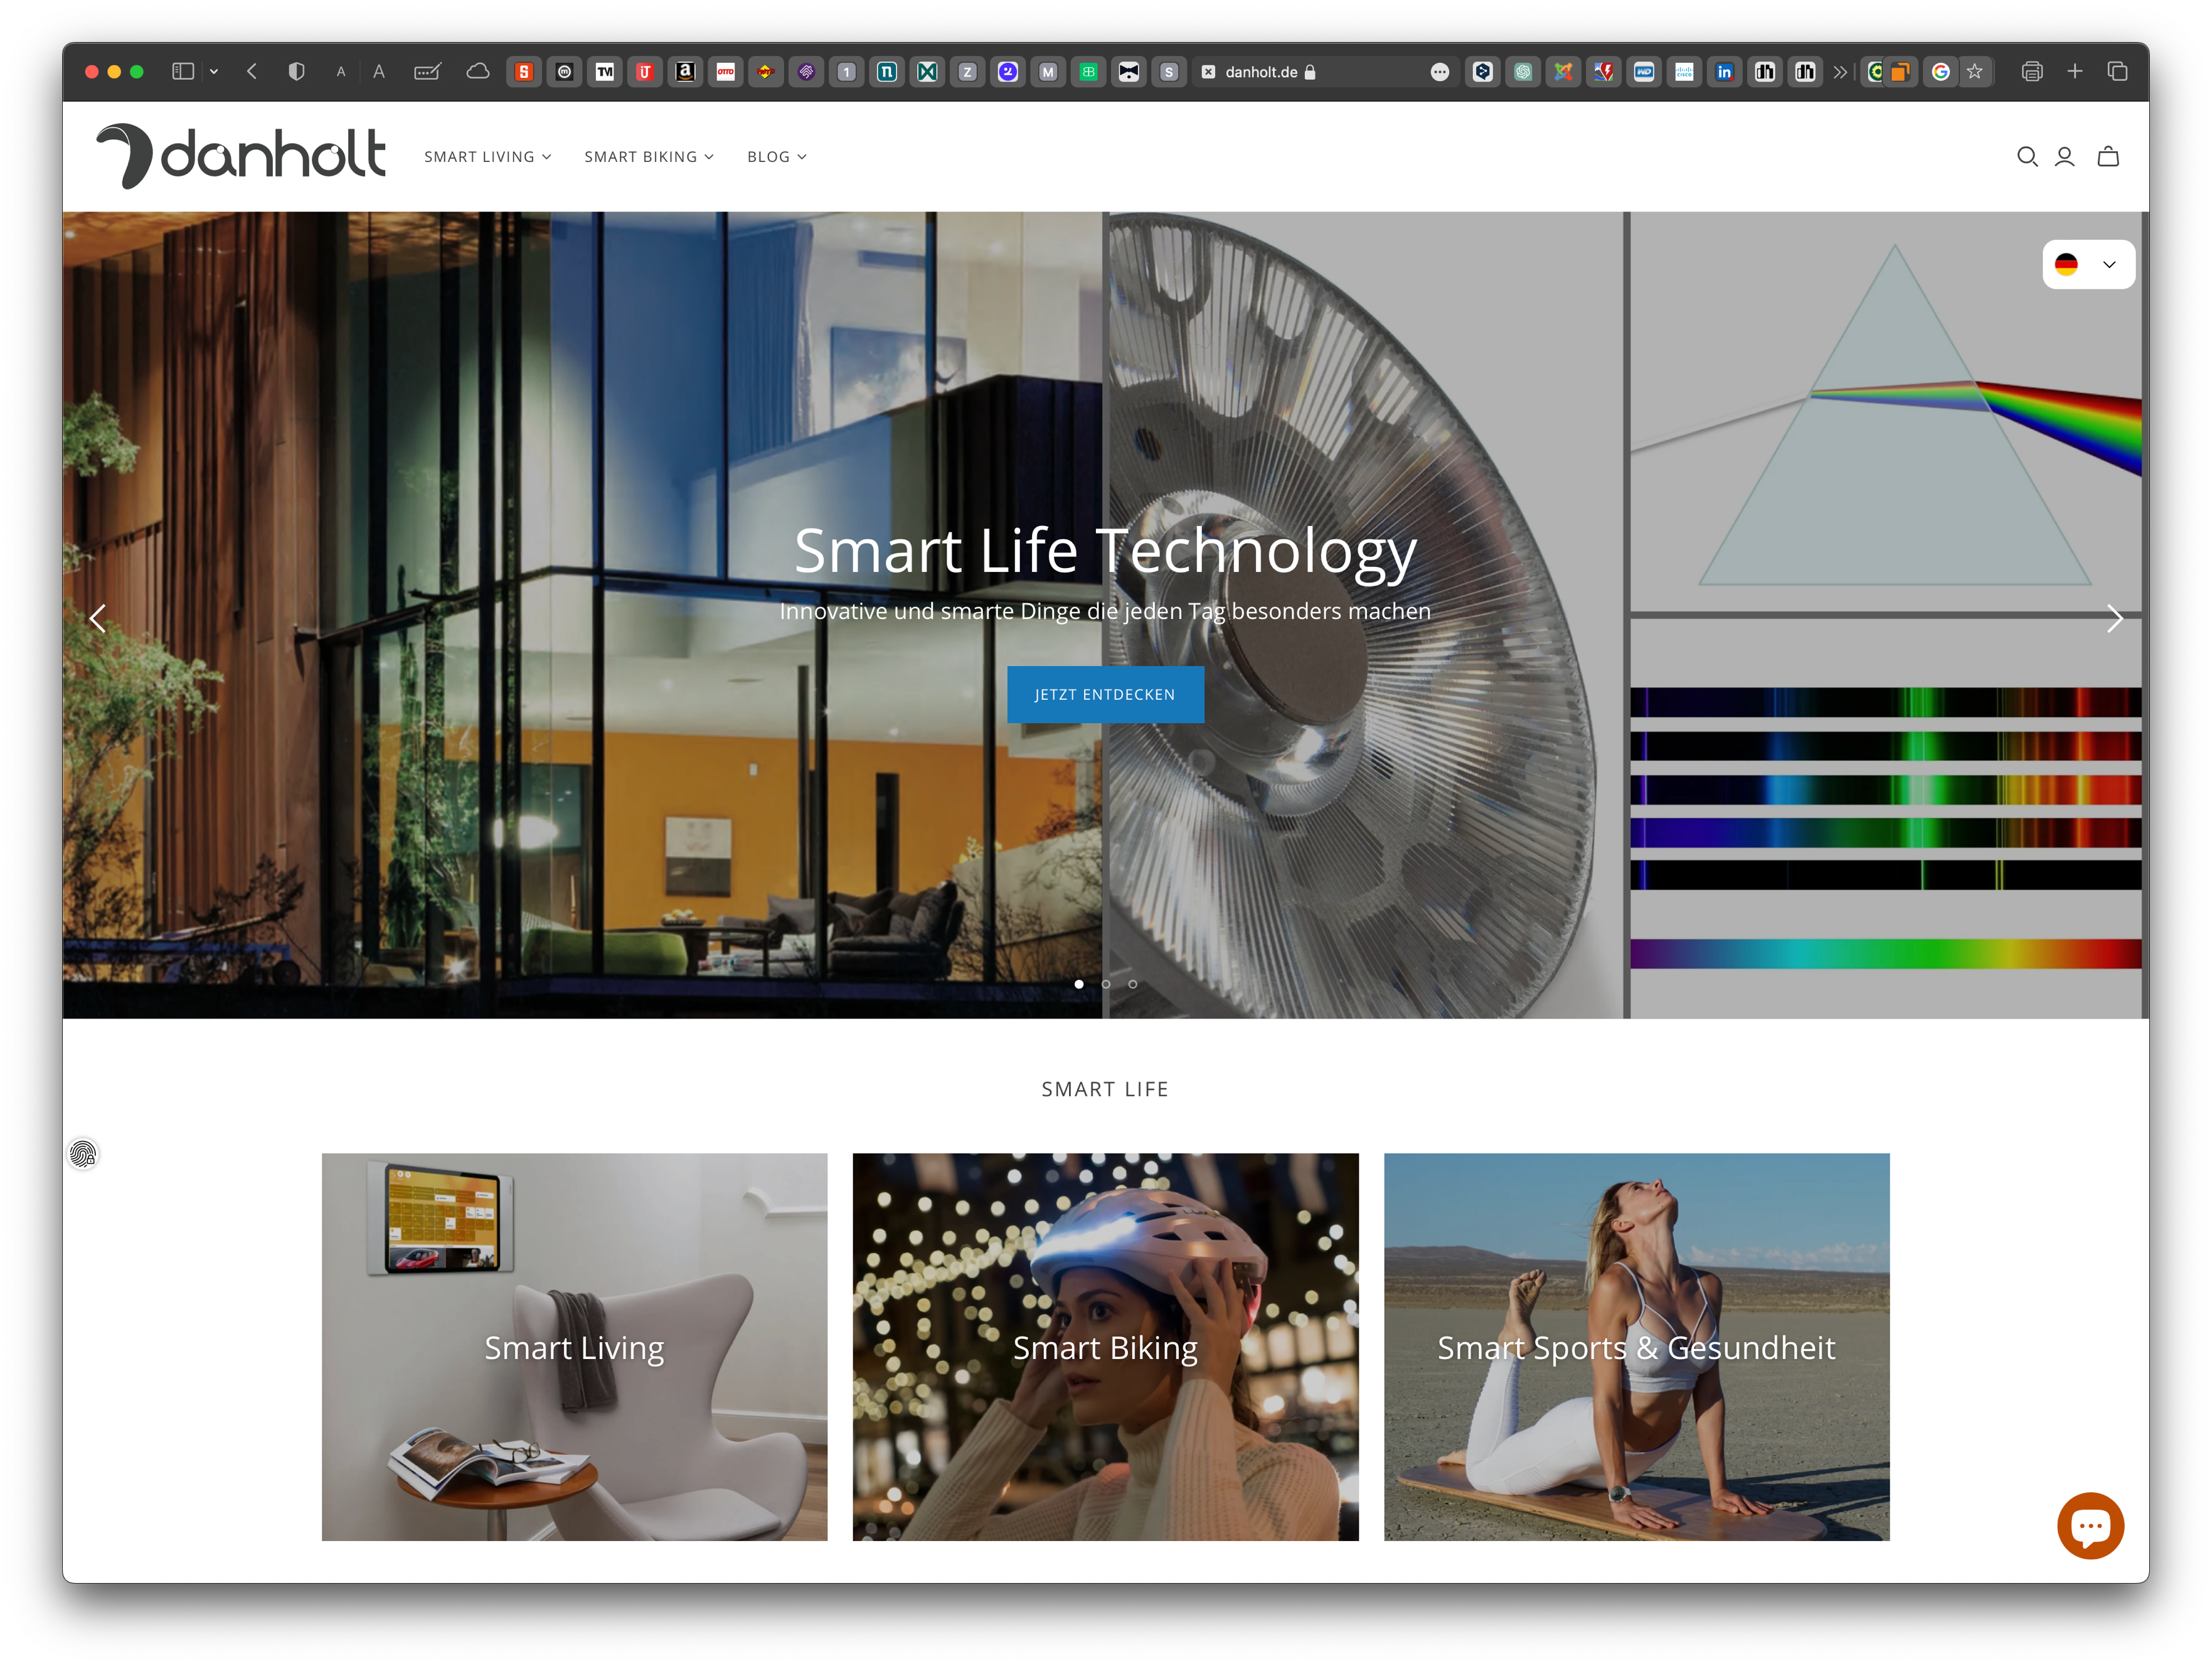Open the Google pinned tab

pos(1940,72)
